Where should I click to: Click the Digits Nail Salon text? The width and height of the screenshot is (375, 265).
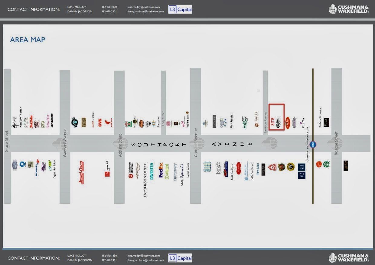(54, 169)
